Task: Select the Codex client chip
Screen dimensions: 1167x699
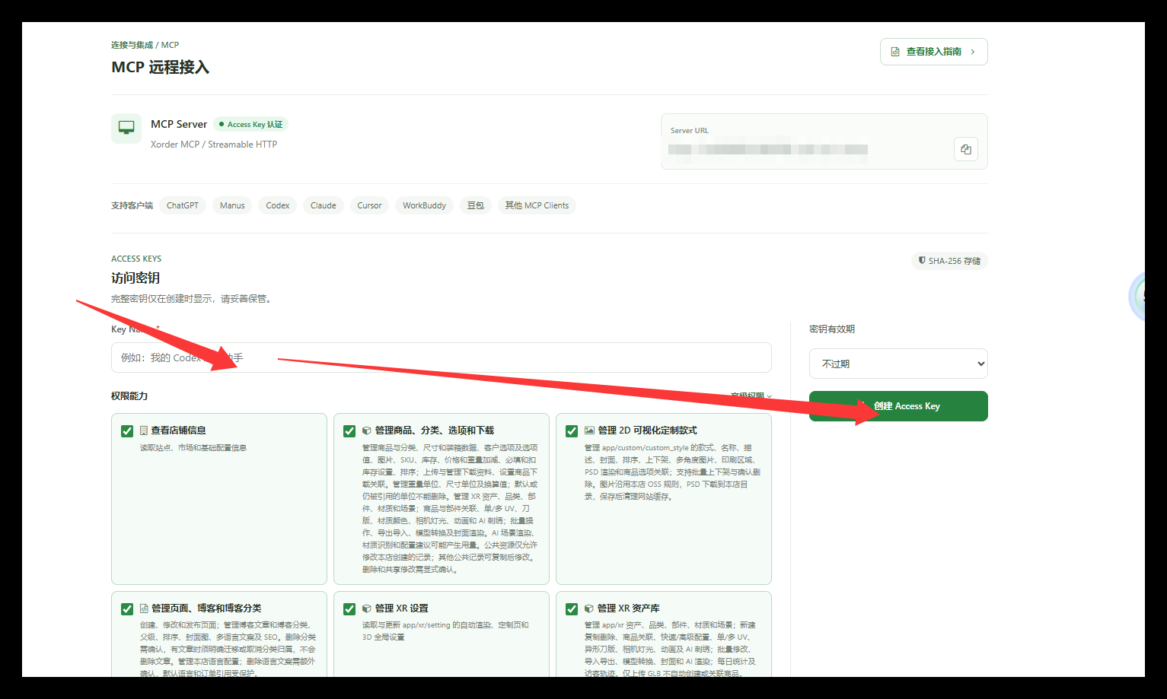Action: [x=278, y=205]
